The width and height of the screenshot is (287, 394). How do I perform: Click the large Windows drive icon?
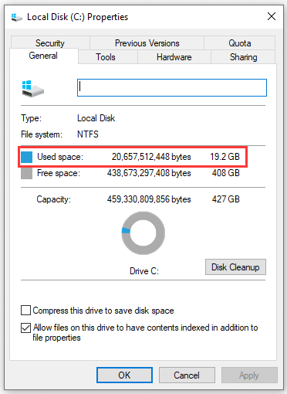(33, 89)
